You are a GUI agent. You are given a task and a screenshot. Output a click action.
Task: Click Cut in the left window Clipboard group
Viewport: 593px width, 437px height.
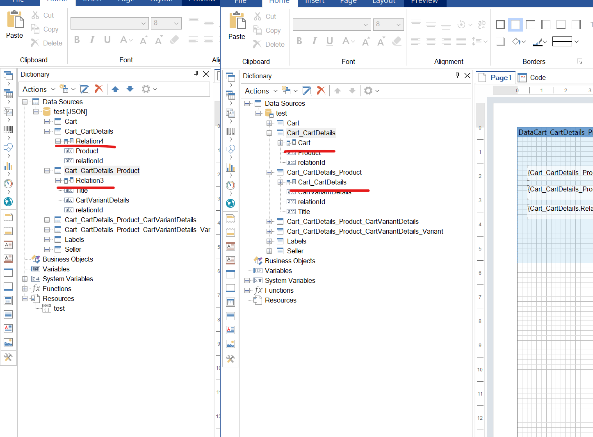tap(43, 15)
